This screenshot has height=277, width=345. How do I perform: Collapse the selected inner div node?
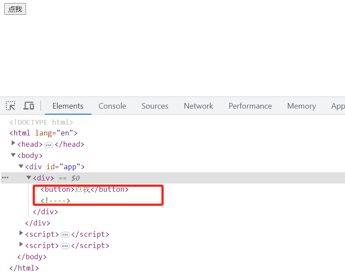point(29,177)
